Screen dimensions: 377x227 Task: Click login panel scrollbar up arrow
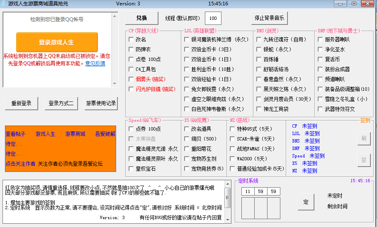pos(114,16)
